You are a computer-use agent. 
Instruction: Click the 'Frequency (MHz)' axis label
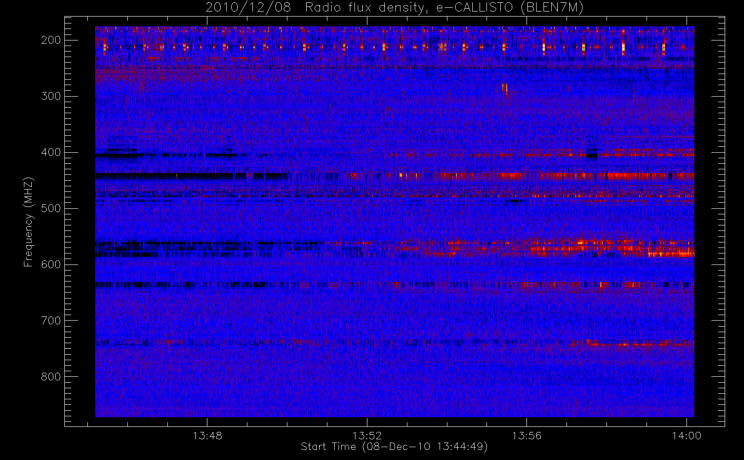[29, 222]
